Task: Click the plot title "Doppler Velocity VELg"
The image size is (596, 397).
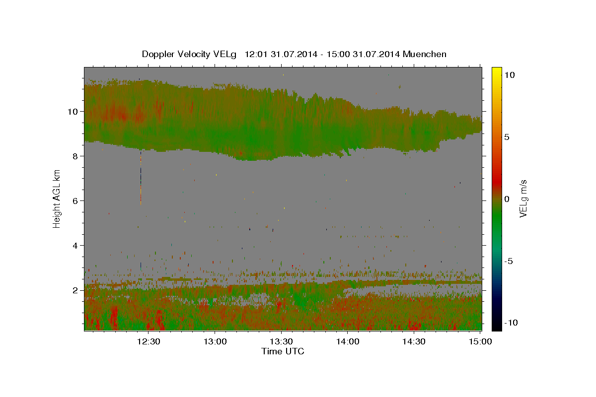Action: [x=191, y=54]
